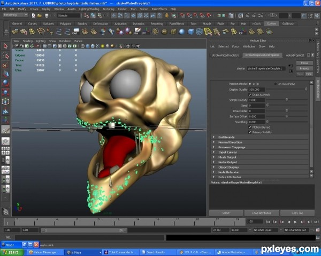
Task: Open the File menu
Action: 4,9
